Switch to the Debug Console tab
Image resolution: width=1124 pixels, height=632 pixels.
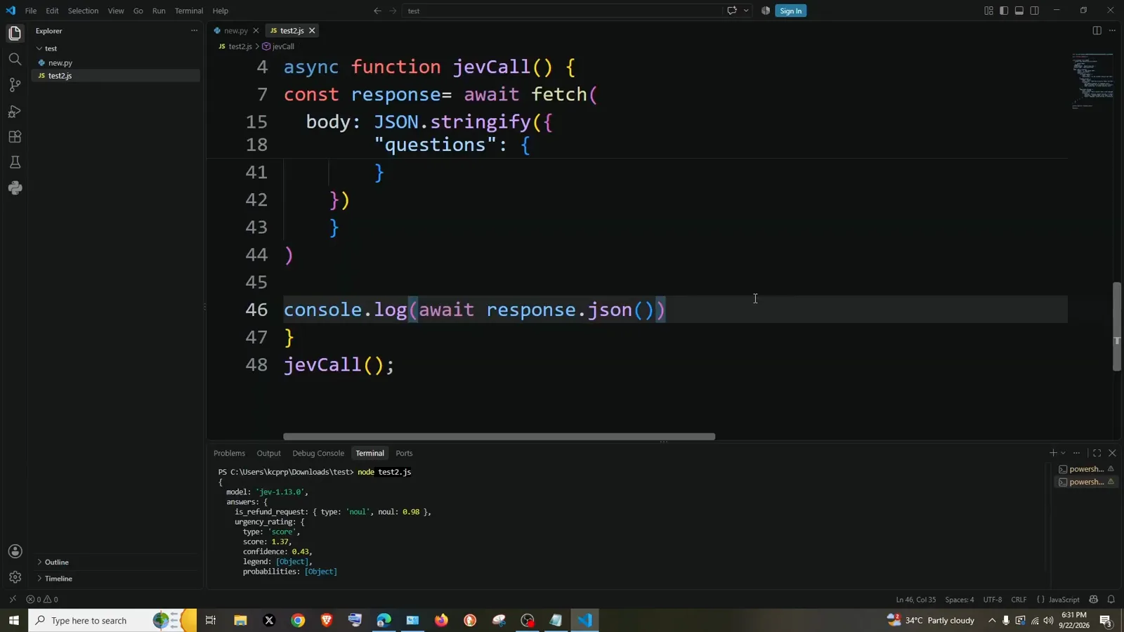tap(318, 454)
